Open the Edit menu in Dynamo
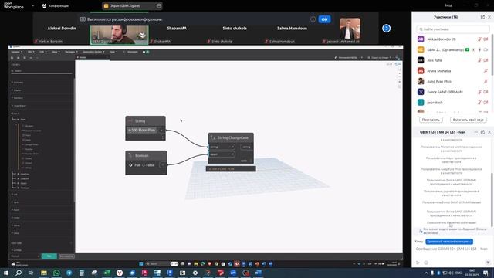 point(43,52)
